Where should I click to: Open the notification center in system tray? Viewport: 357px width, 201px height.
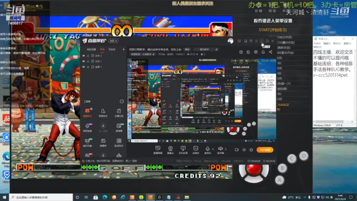pos(351,197)
